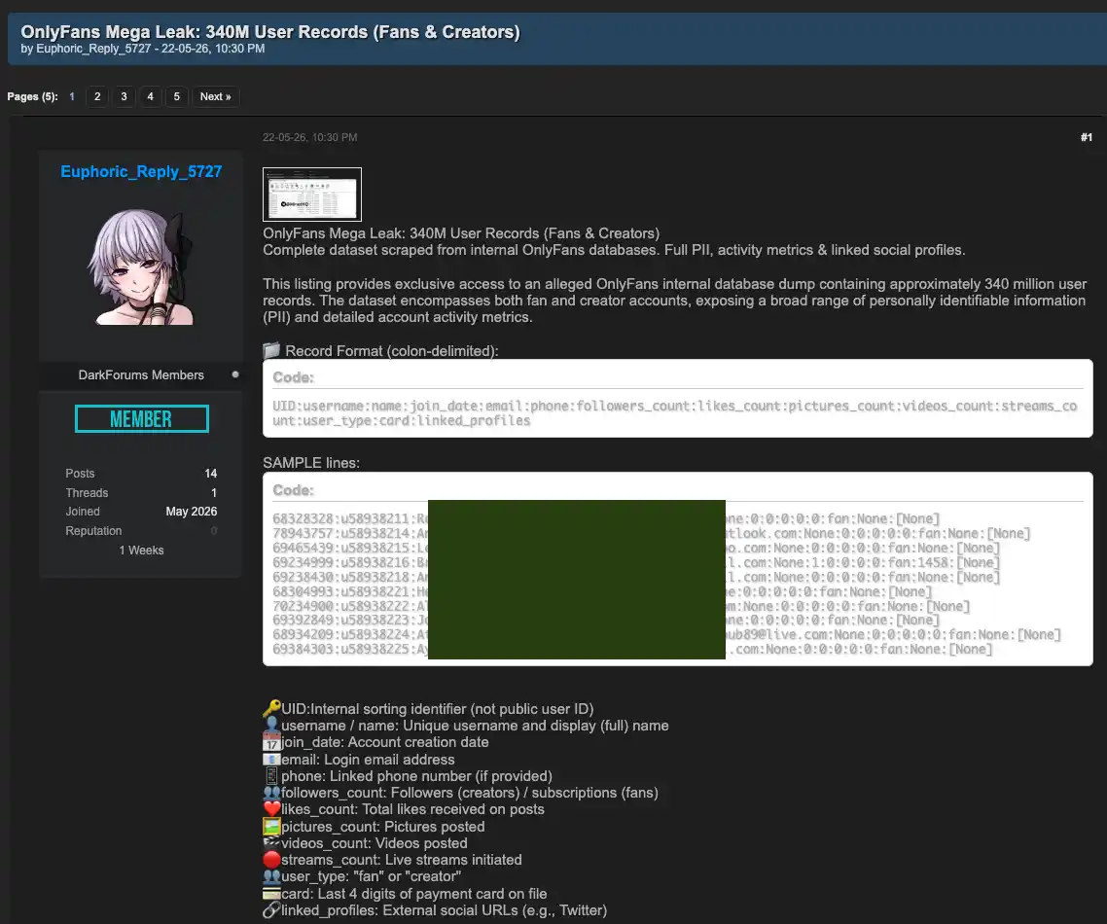The height and width of the screenshot is (924, 1107).
Task: Click the key icon beside UID description
Action: (271, 708)
